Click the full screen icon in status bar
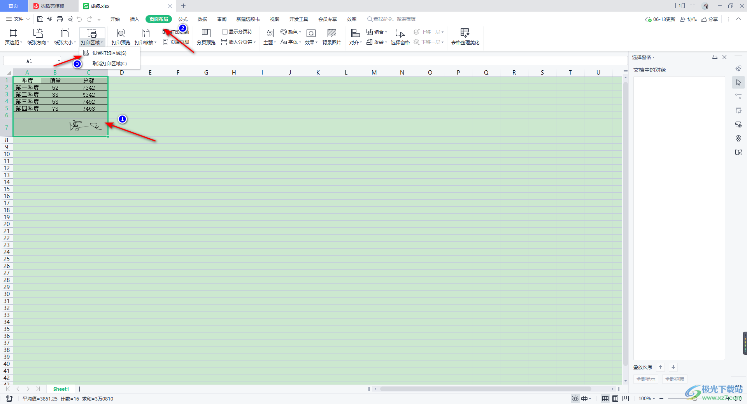Image resolution: width=747 pixels, height=404 pixels. click(x=737, y=399)
